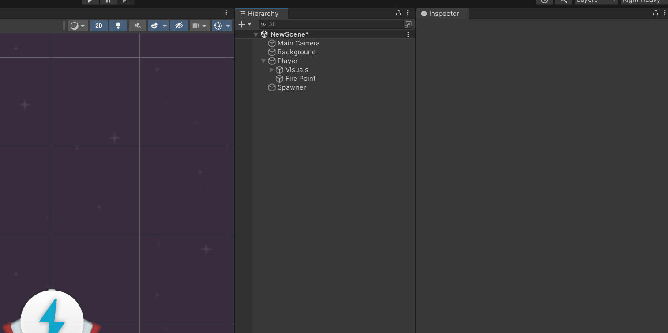The height and width of the screenshot is (333, 668).
Task: Select Spawner object in Hierarchy
Action: [x=292, y=87]
